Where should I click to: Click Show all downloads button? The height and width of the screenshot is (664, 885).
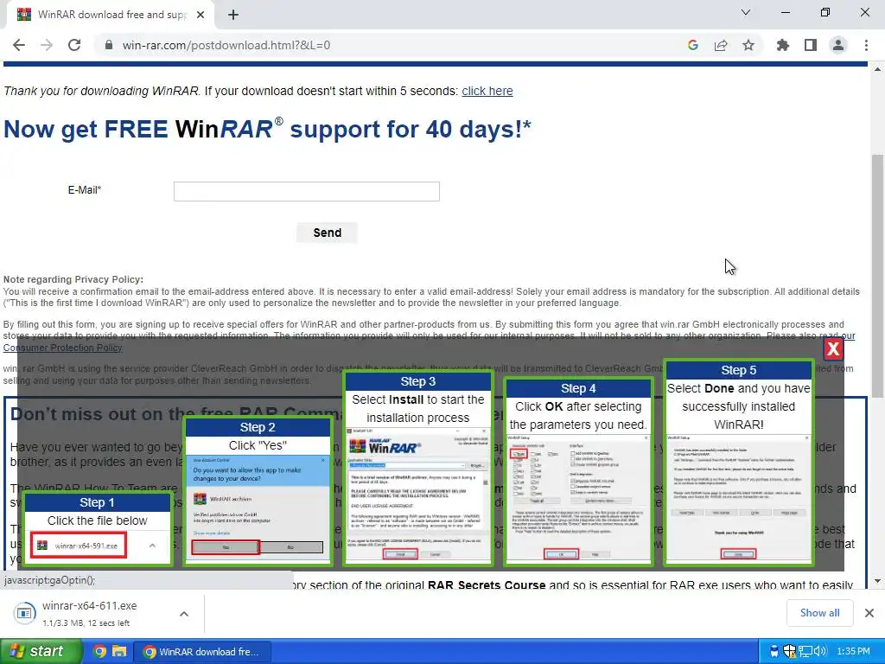pos(819,613)
